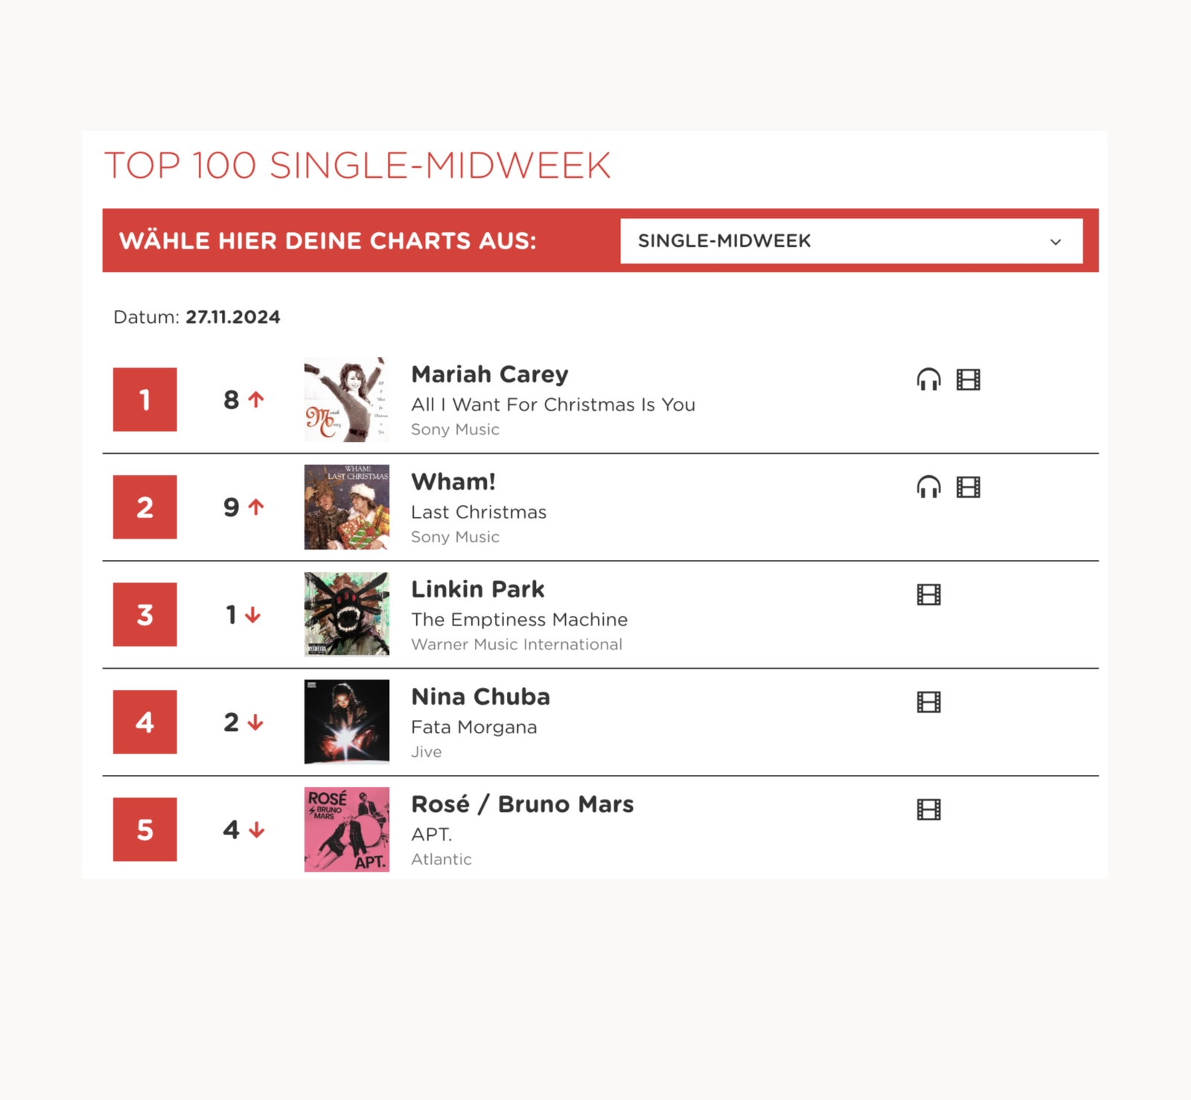Click the film icon for Linkin Park
This screenshot has height=1100, width=1191.
928,594
